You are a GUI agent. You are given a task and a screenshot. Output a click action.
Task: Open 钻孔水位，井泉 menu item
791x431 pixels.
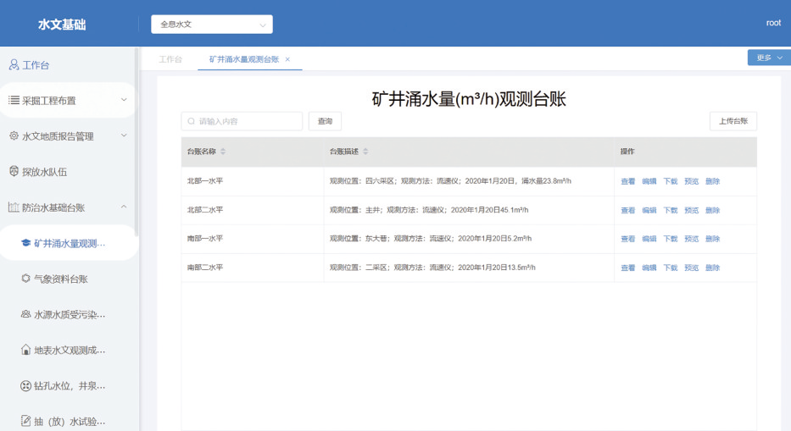click(70, 385)
